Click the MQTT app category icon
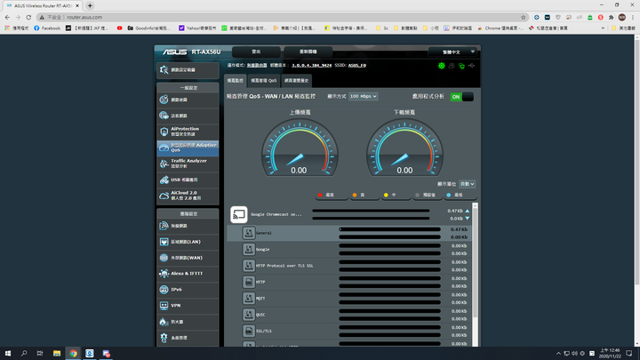 click(249, 298)
